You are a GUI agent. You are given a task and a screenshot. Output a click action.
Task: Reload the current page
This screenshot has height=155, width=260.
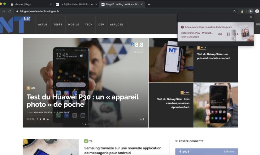(10, 11)
